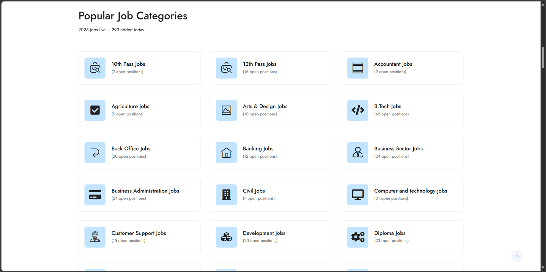Click the Development Jobs cubes icon
This screenshot has height=272, width=546.
[x=226, y=237]
